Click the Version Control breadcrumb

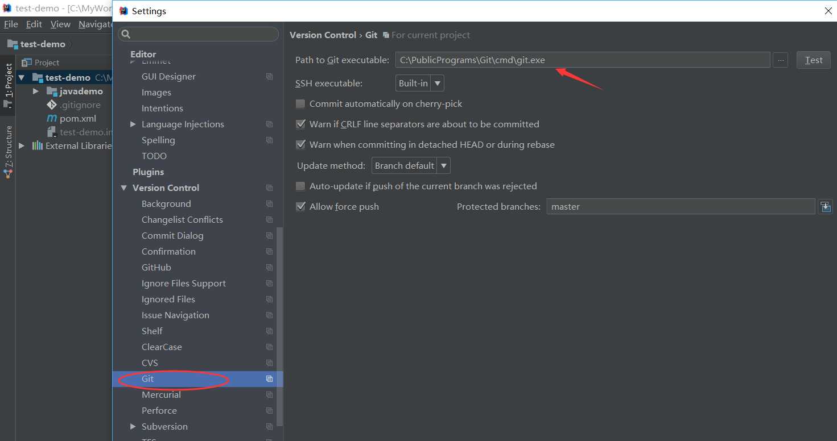pyautogui.click(x=323, y=35)
